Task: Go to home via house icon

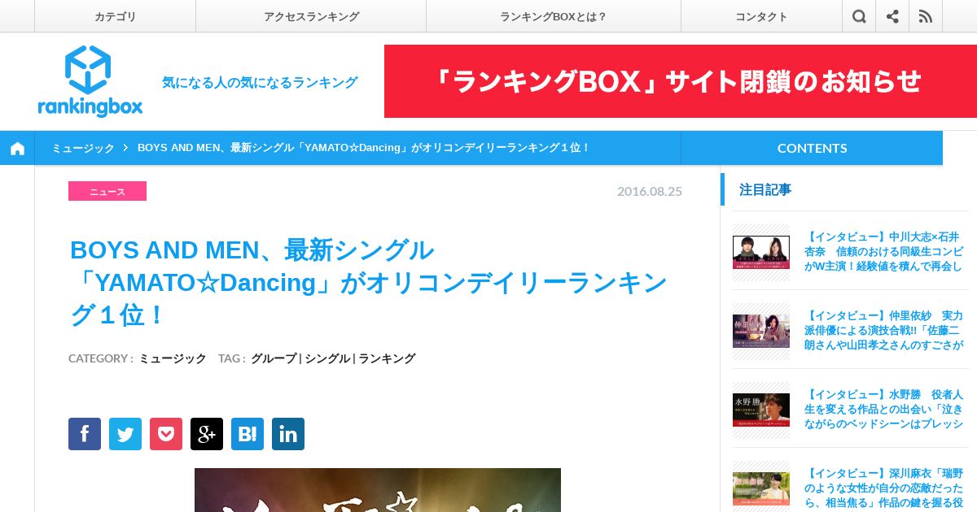Action: (17, 148)
